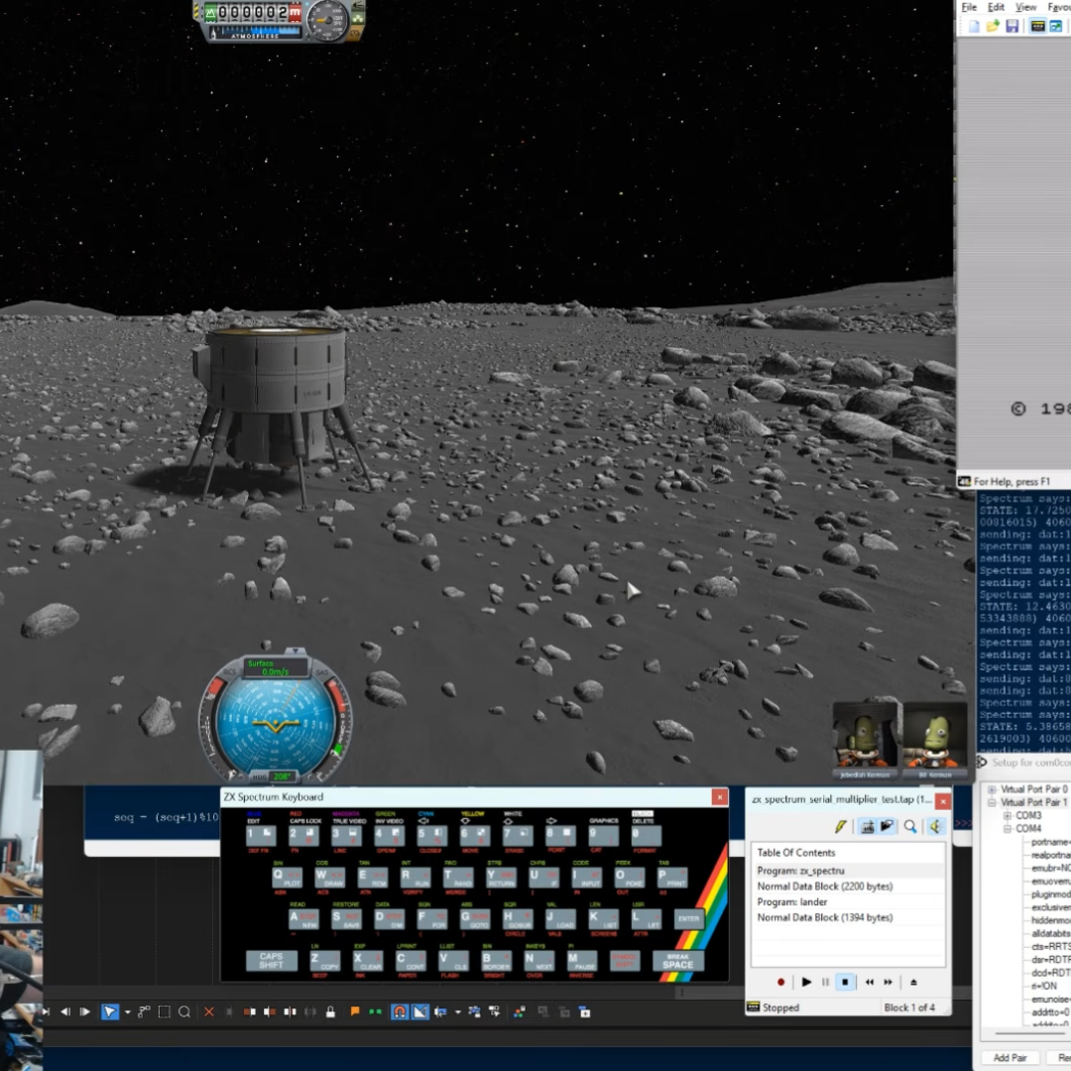
Task: Click the Surface speed readout above navball
Action: click(x=276, y=667)
